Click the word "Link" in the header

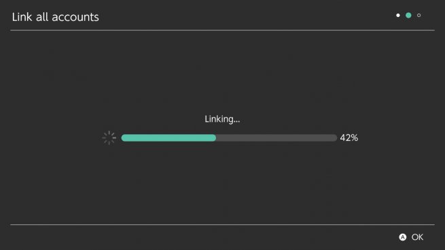[22, 17]
